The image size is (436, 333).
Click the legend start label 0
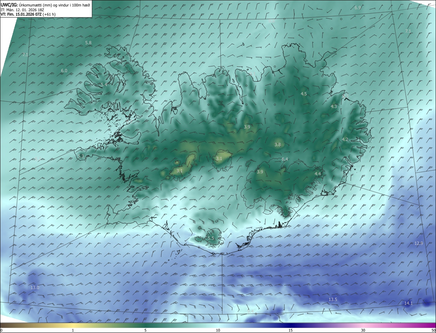pyautogui.click(x=1, y=330)
